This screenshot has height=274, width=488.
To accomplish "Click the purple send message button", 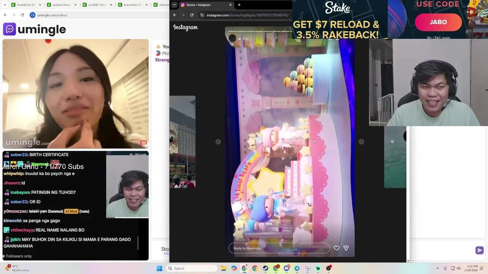I will (x=479, y=250).
